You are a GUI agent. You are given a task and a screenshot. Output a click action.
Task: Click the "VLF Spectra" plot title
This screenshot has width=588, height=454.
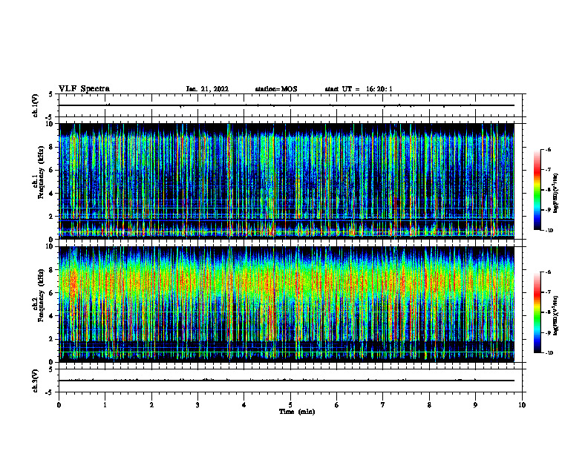pyautogui.click(x=84, y=89)
